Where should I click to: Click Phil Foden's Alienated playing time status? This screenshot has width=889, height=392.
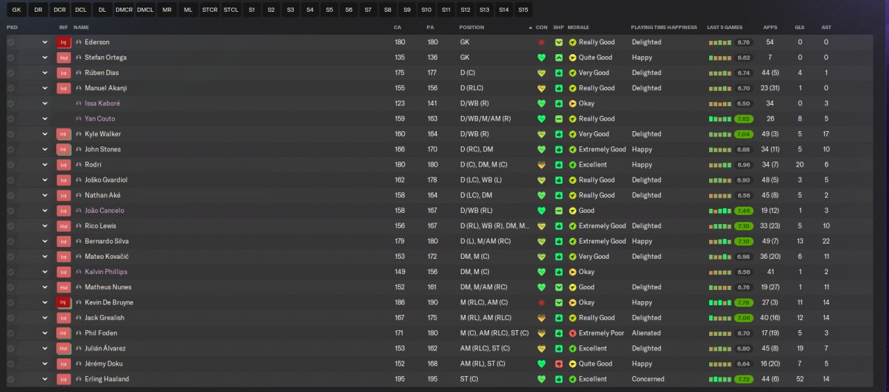(x=646, y=333)
